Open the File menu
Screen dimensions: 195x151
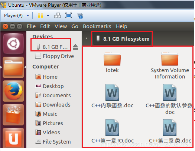(31, 26)
